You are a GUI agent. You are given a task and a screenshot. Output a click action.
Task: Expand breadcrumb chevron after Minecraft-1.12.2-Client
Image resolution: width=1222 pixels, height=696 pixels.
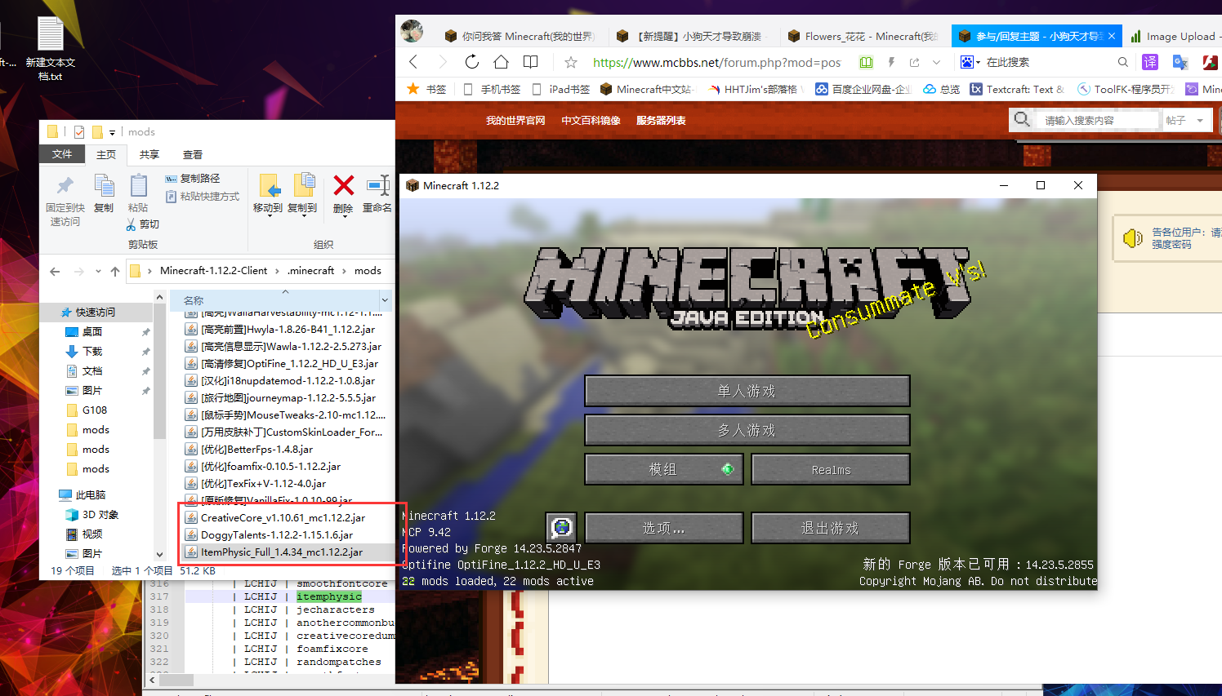coord(277,271)
